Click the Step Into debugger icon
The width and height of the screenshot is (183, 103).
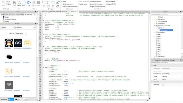click(x=44, y=4)
